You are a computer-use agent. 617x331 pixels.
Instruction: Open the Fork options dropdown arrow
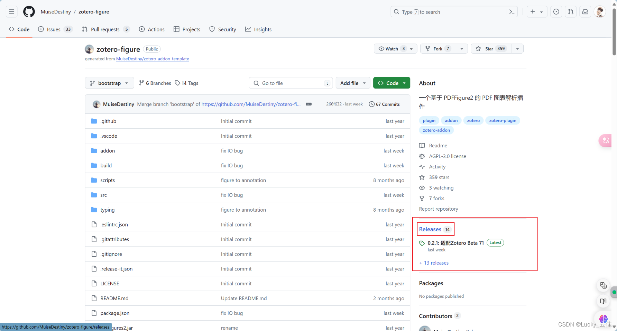[462, 49]
